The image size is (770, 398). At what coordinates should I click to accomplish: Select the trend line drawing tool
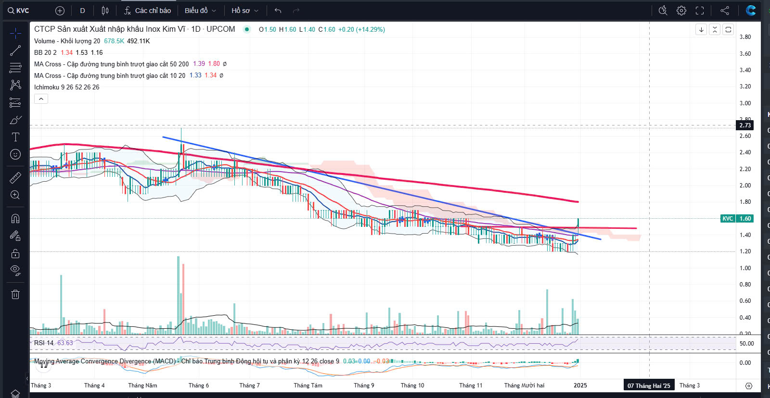(x=15, y=50)
